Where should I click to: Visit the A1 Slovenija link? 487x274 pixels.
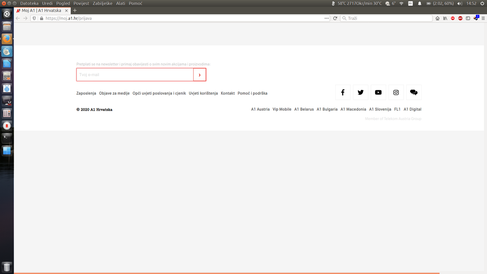pos(380,109)
